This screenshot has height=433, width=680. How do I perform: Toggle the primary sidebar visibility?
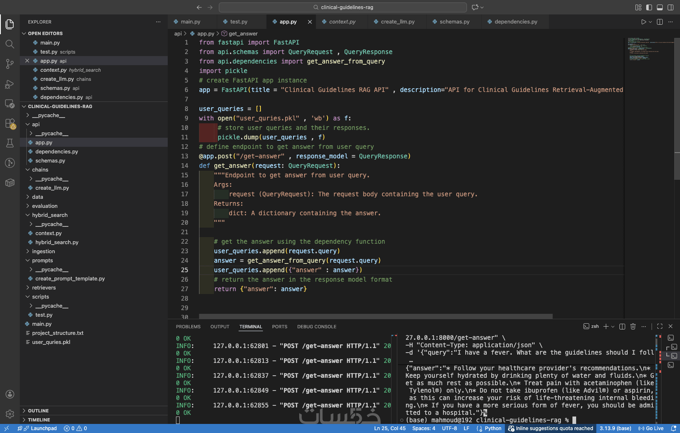click(649, 7)
